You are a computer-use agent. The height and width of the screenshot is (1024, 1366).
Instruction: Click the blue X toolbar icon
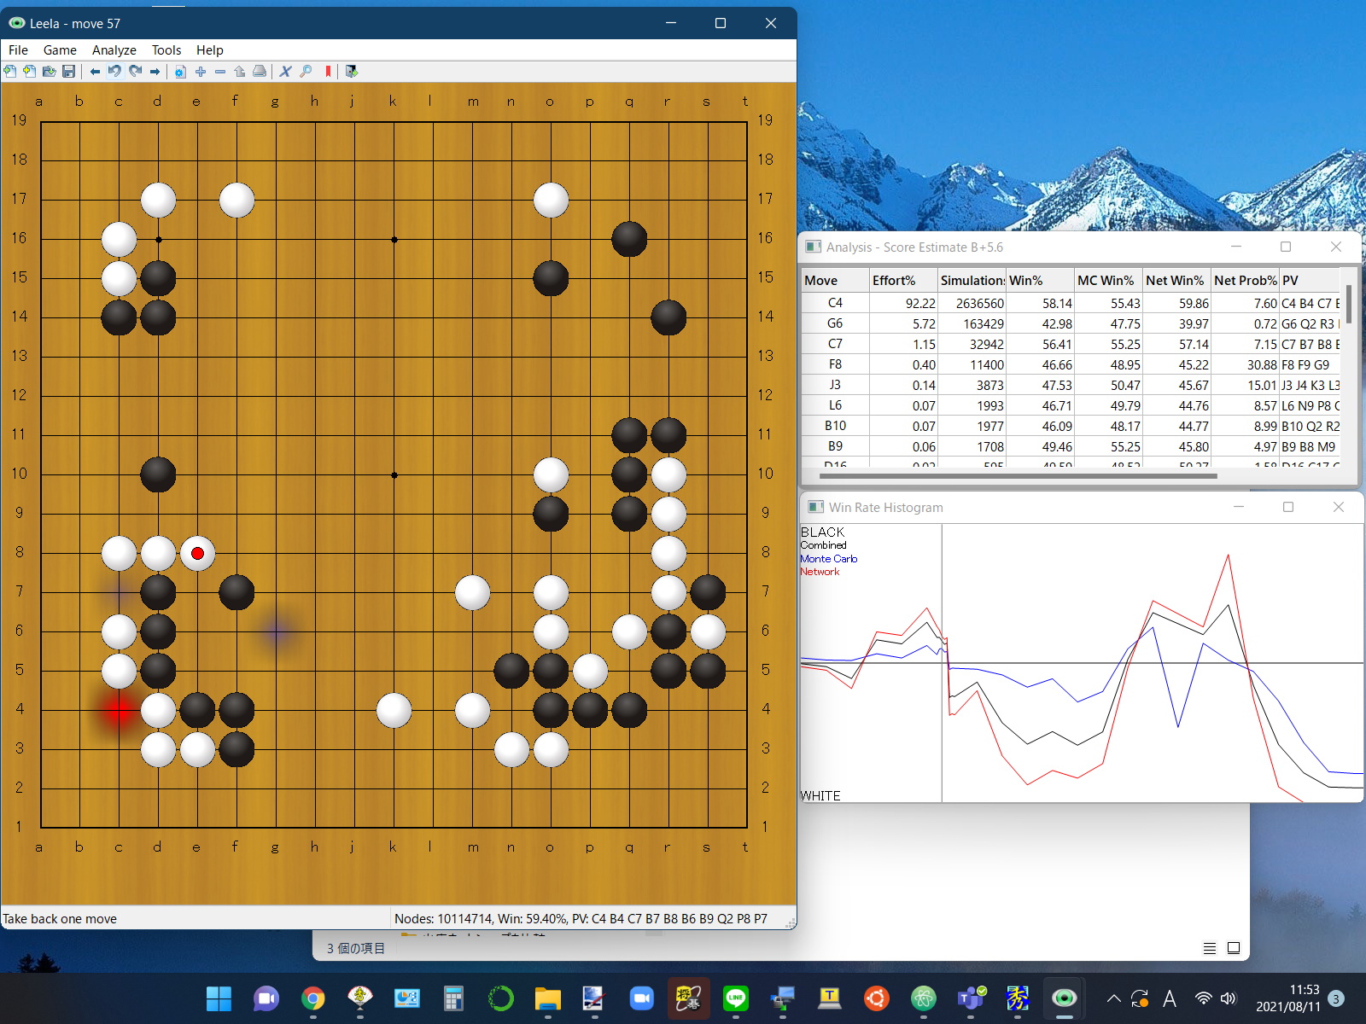[x=285, y=72]
